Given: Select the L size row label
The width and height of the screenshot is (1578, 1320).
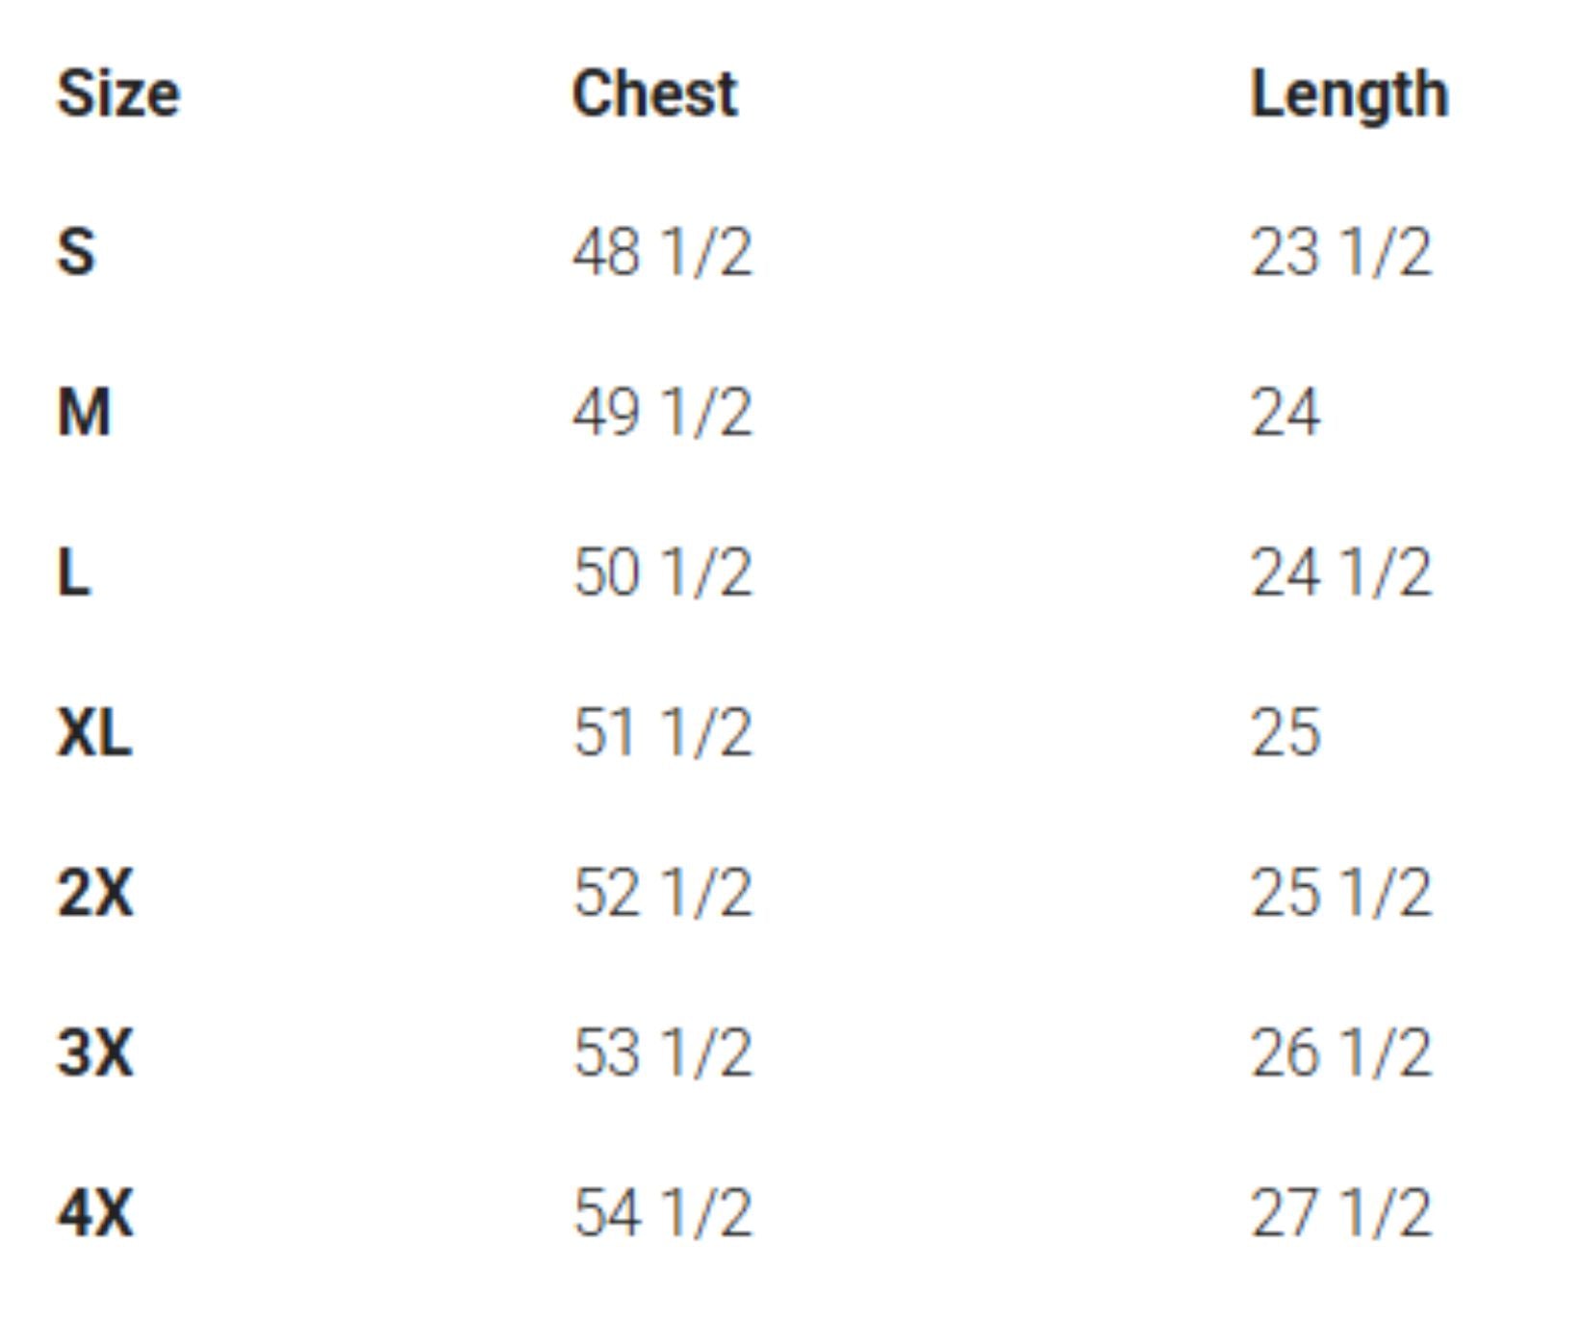Looking at the screenshot, I should (x=74, y=572).
